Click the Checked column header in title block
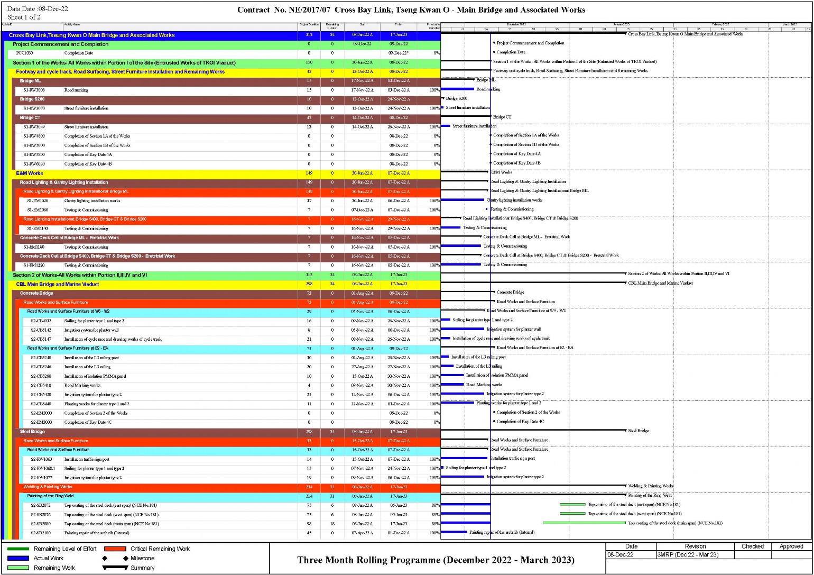Image resolution: width=814 pixels, height=575 pixels. point(753,546)
